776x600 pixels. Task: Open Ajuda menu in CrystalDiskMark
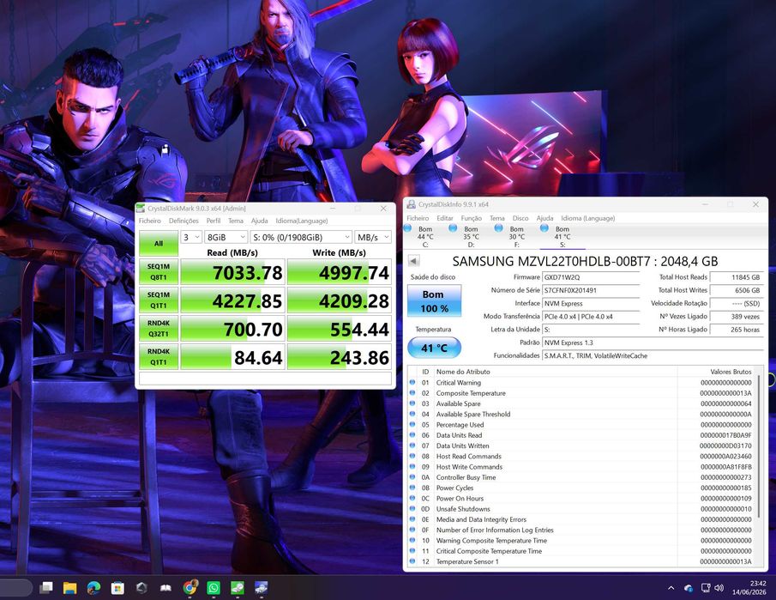259,221
